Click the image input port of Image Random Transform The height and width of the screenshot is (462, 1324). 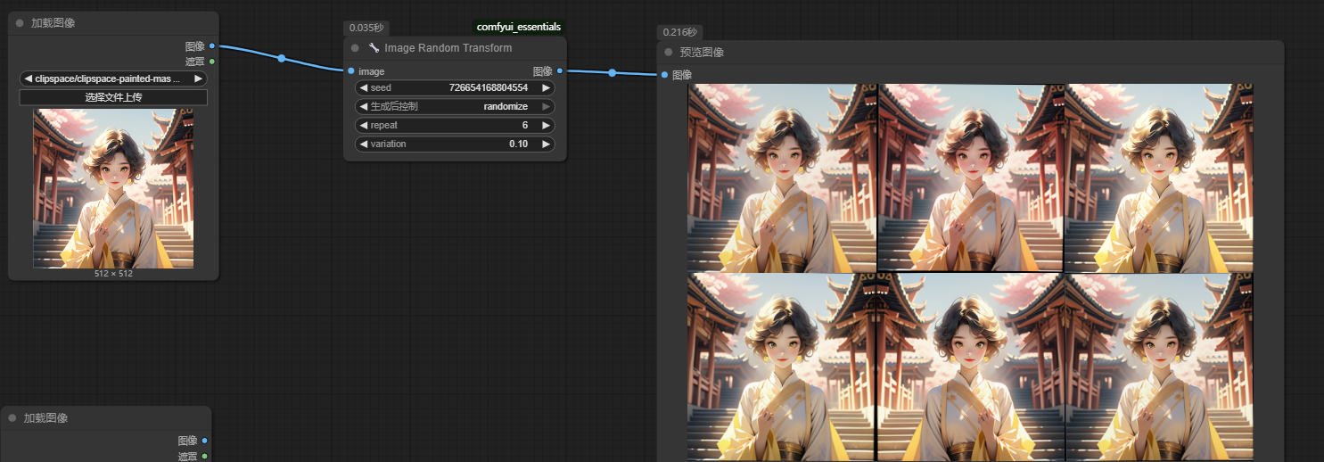pyautogui.click(x=351, y=70)
